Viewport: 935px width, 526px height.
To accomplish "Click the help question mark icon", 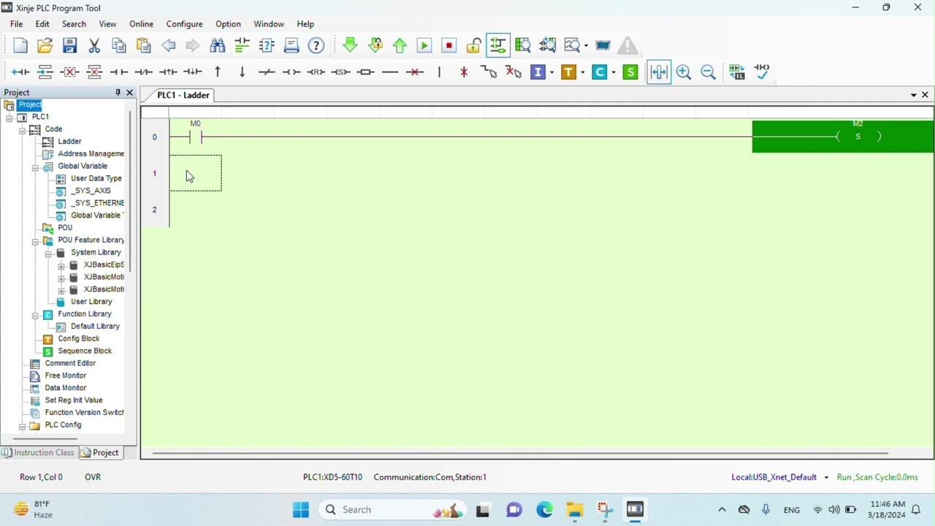I will [316, 45].
